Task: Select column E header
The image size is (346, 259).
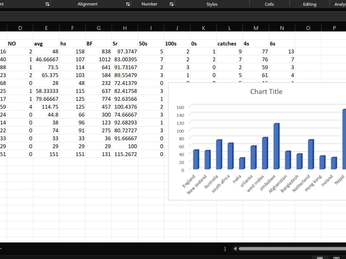Action: click(46, 28)
